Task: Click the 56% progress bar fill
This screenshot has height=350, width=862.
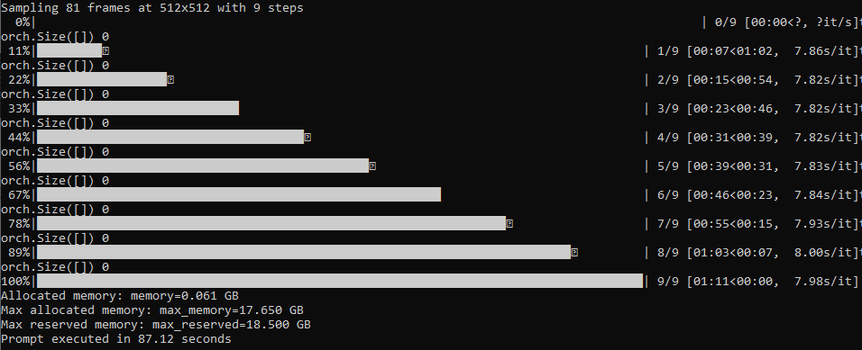Action: tap(203, 166)
